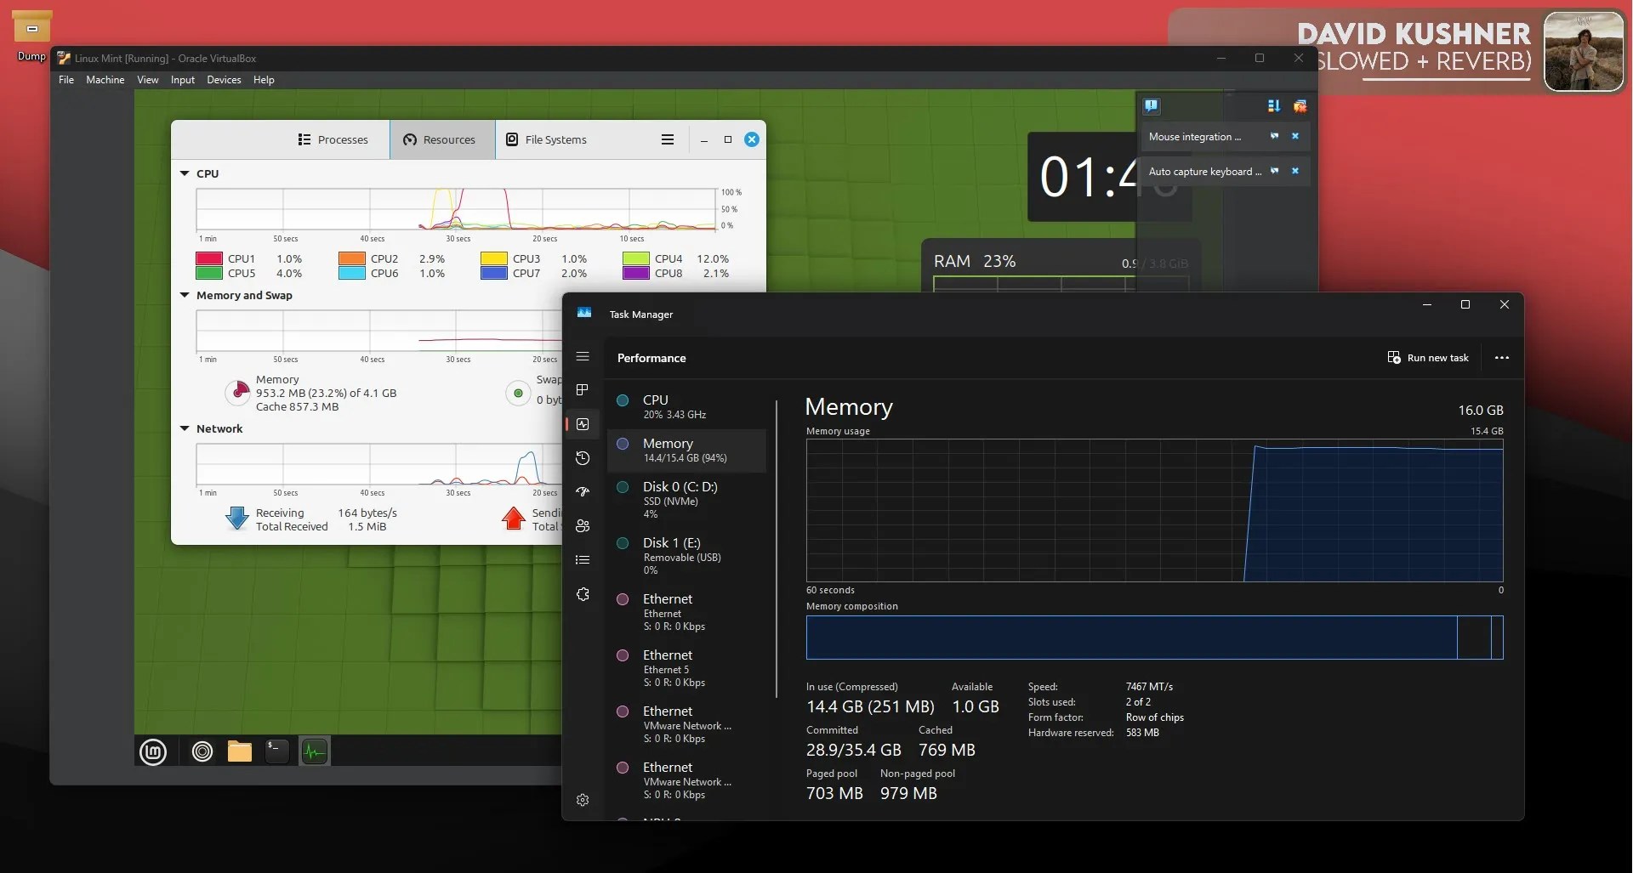Open the Details page list icon
This screenshot has width=1633, height=873.
pos(583,560)
